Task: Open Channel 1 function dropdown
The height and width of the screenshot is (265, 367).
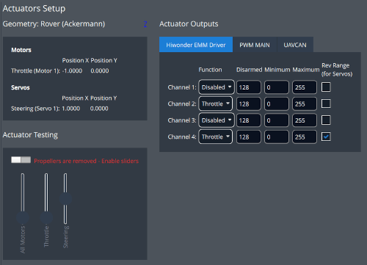Action: (217, 87)
